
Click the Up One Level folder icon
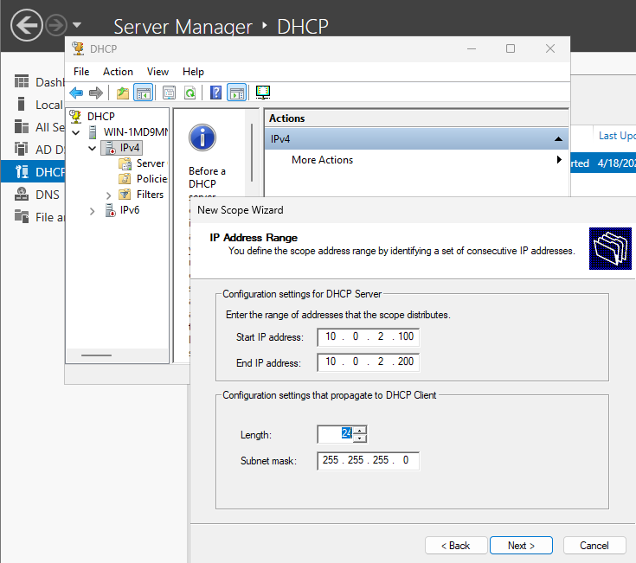[x=123, y=93]
